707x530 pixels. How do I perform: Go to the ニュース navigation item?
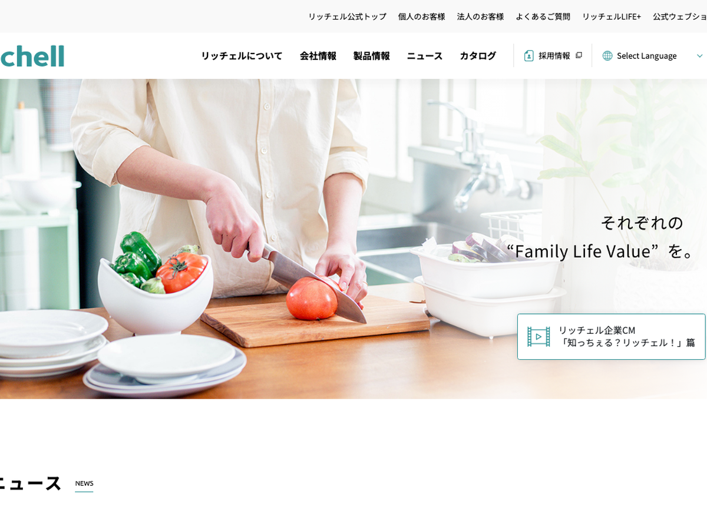(x=425, y=56)
